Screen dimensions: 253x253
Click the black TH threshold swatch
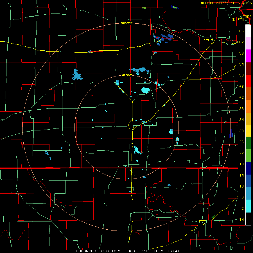pyautogui.click(x=248, y=219)
